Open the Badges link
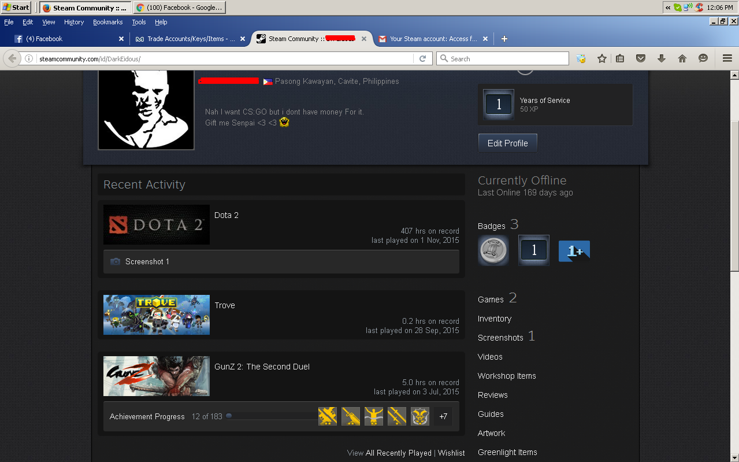 [492, 226]
